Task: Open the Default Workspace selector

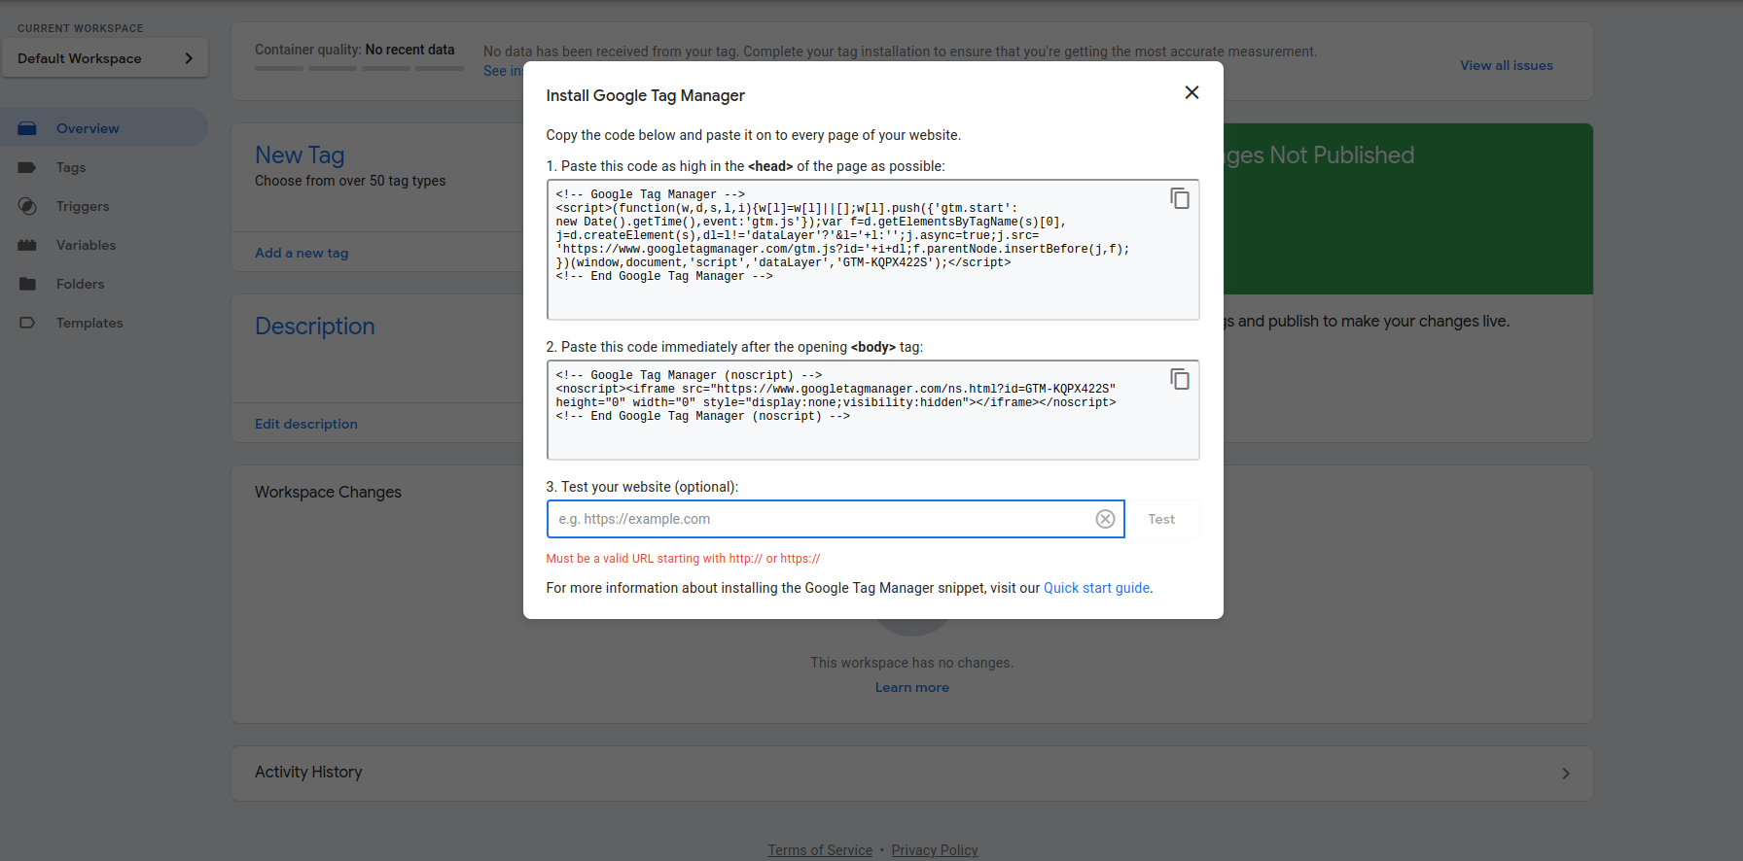Action: coord(105,58)
